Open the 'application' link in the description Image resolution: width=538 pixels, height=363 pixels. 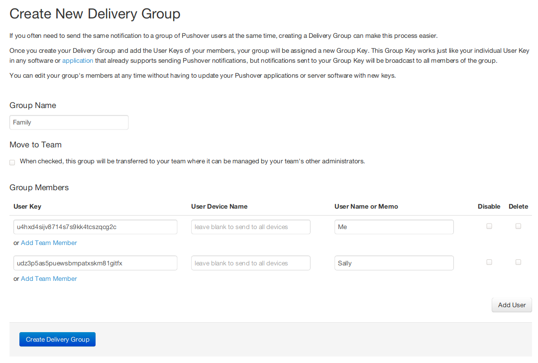click(77, 61)
